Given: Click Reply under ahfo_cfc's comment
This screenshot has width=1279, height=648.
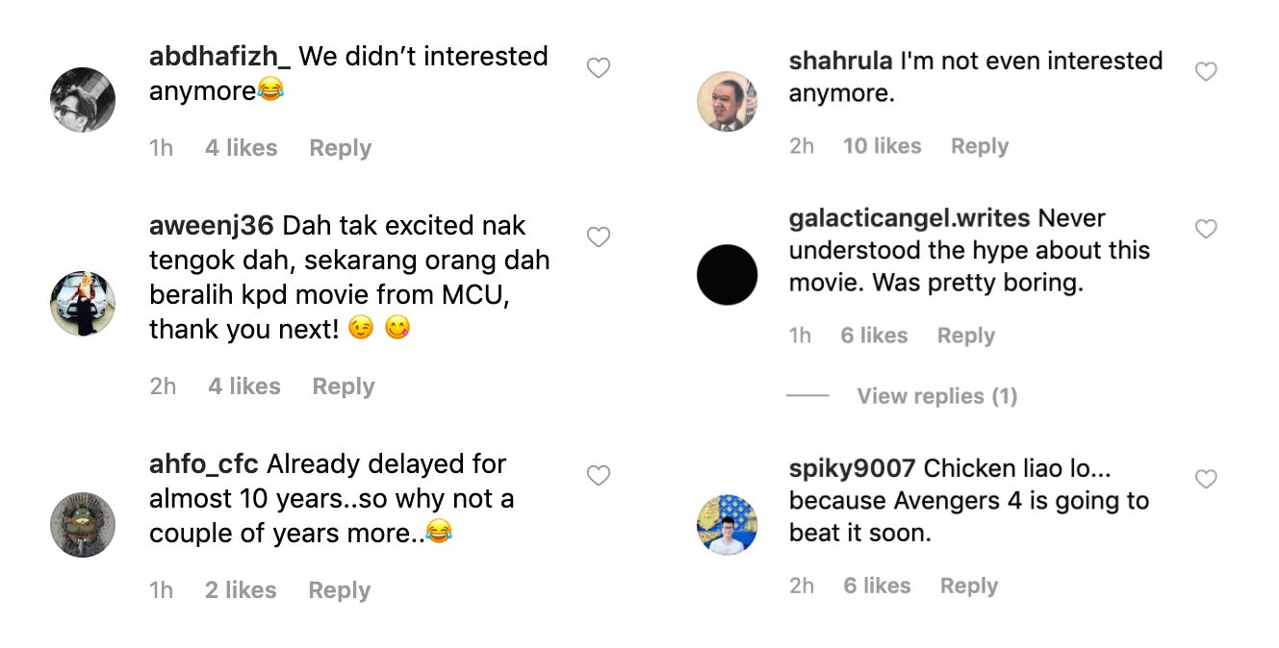Looking at the screenshot, I should tap(339, 590).
